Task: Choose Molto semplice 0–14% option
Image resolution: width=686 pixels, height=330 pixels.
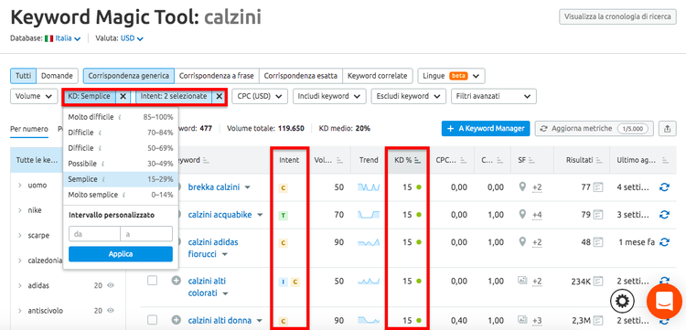Action: coord(121,195)
